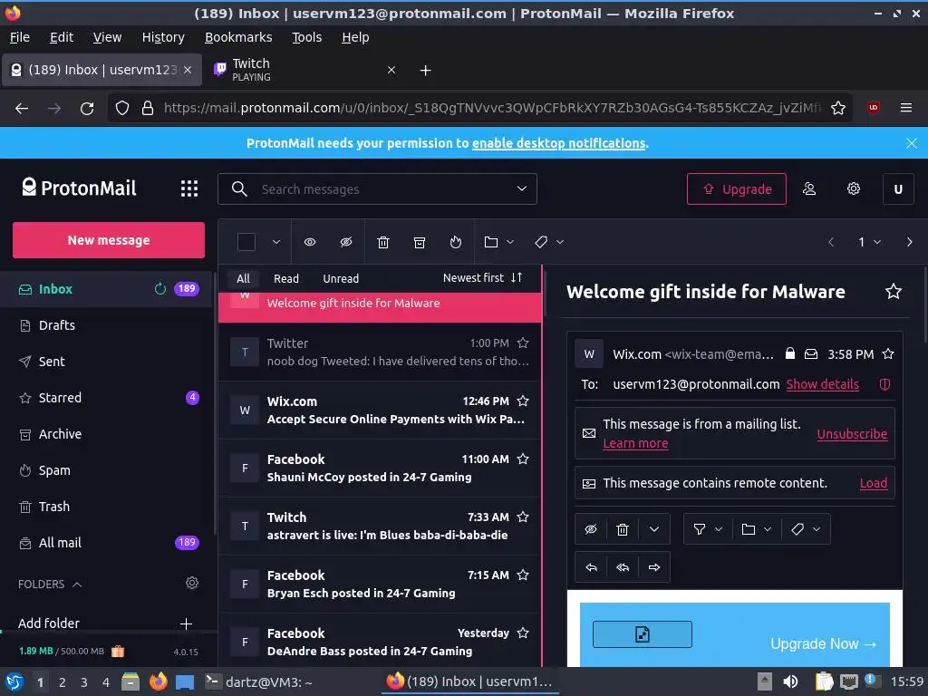Star the Facebook Yesterday message
The image size is (928, 696).
pyautogui.click(x=523, y=633)
